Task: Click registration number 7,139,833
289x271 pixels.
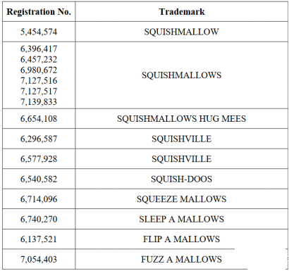Action: pos(39,101)
